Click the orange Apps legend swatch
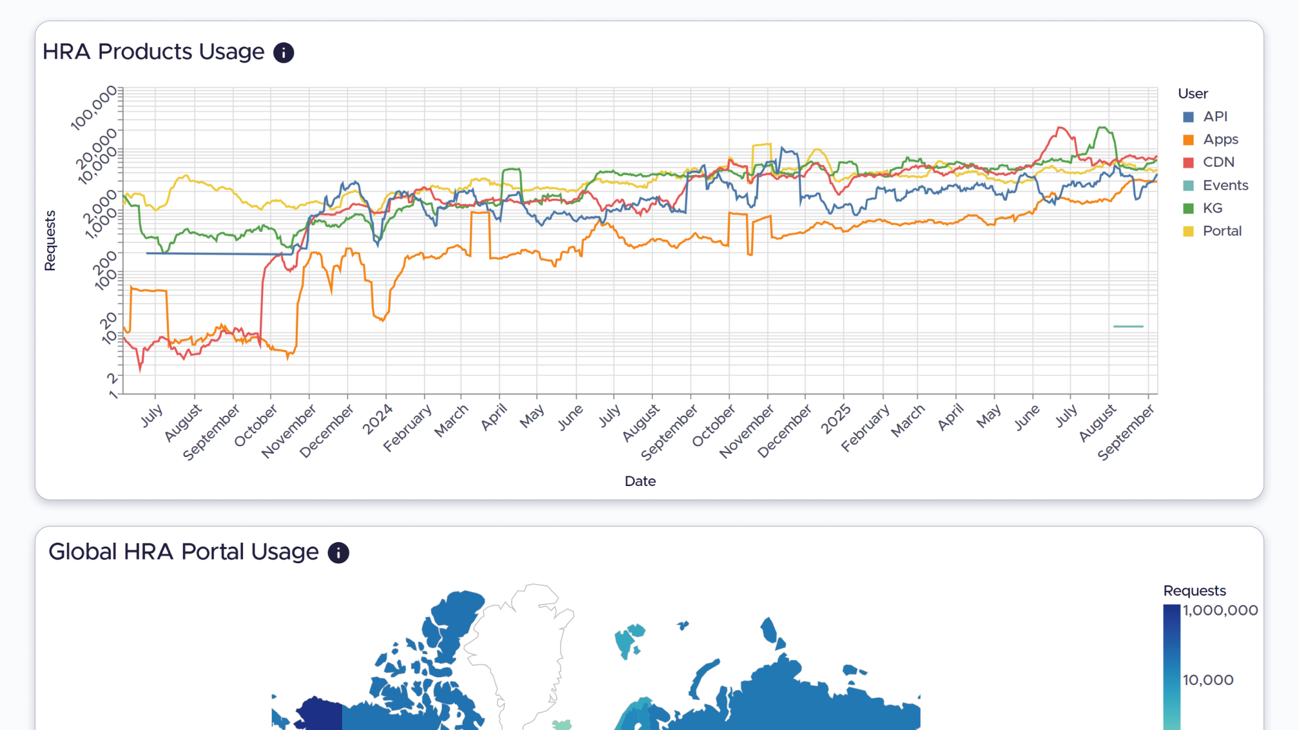The image size is (1299, 730). 1189,140
